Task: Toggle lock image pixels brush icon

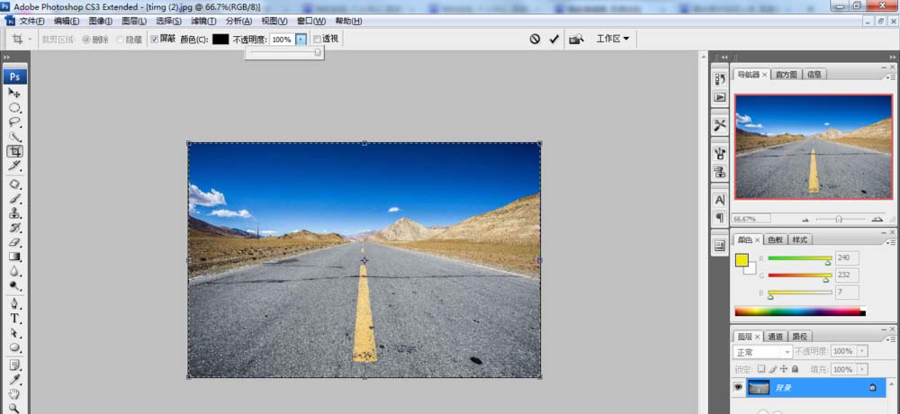Action: (772, 369)
